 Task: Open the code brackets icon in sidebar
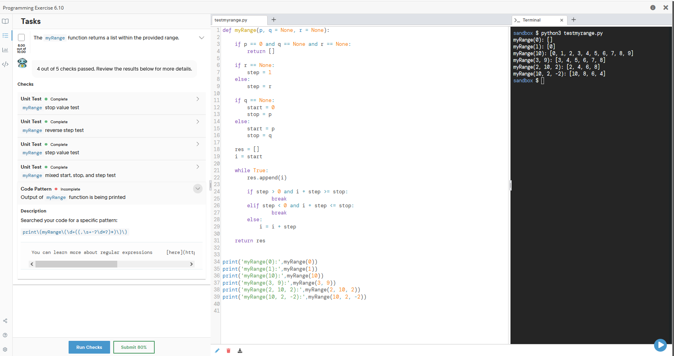pyautogui.click(x=5, y=64)
